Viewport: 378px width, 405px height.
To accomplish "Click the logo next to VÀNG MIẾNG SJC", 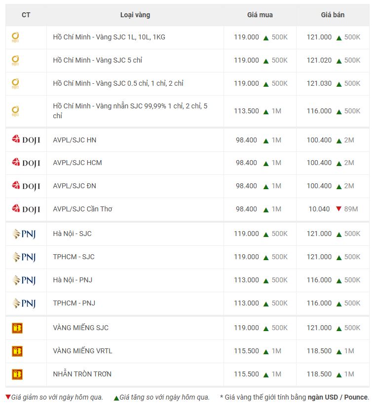I will point(17,328).
